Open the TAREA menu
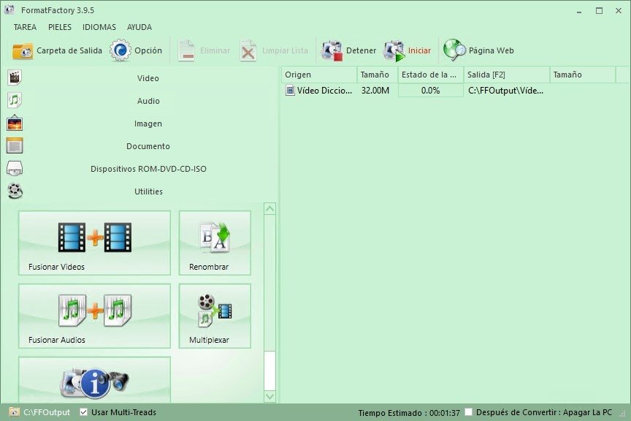Image resolution: width=631 pixels, height=421 pixels. point(25,27)
